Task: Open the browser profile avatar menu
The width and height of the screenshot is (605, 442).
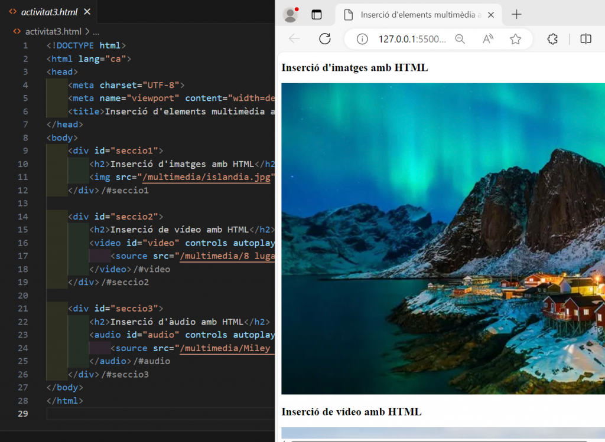Action: tap(291, 14)
